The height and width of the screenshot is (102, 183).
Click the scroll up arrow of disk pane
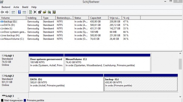(180, 53)
